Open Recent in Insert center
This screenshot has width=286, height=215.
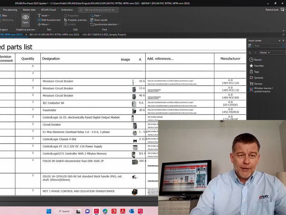[x=255, y=59]
